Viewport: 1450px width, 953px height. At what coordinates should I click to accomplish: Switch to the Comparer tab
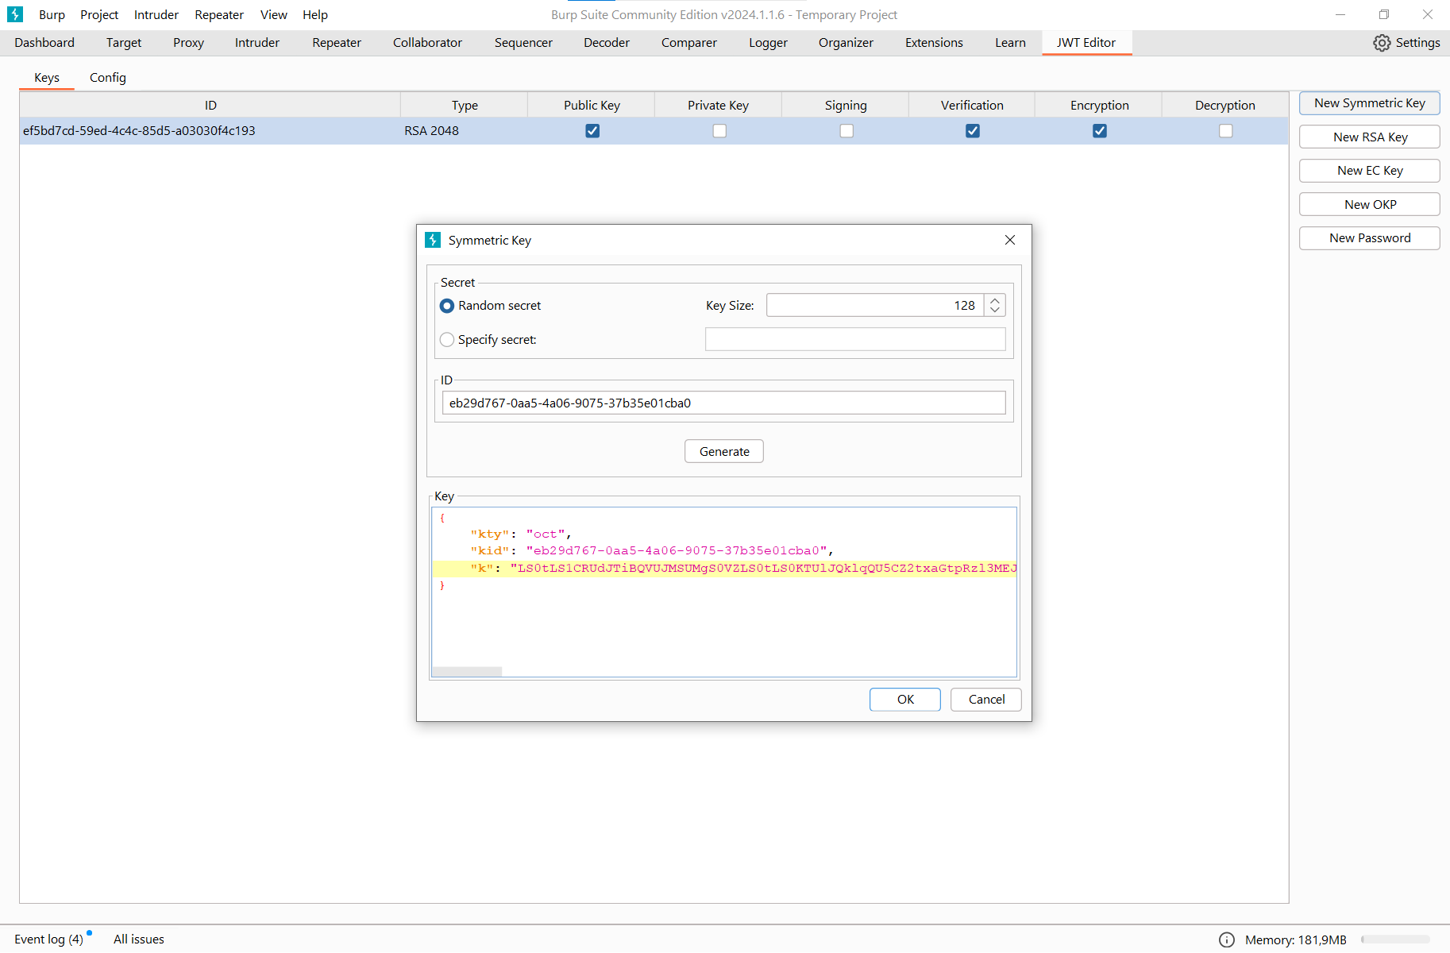pyautogui.click(x=689, y=43)
